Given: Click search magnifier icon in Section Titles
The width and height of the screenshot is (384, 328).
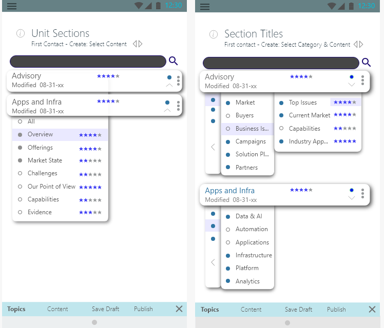Looking at the screenshot, I should 366,63.
